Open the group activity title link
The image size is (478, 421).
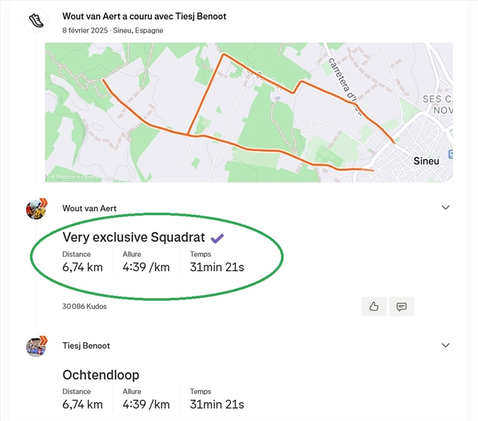[x=144, y=16]
